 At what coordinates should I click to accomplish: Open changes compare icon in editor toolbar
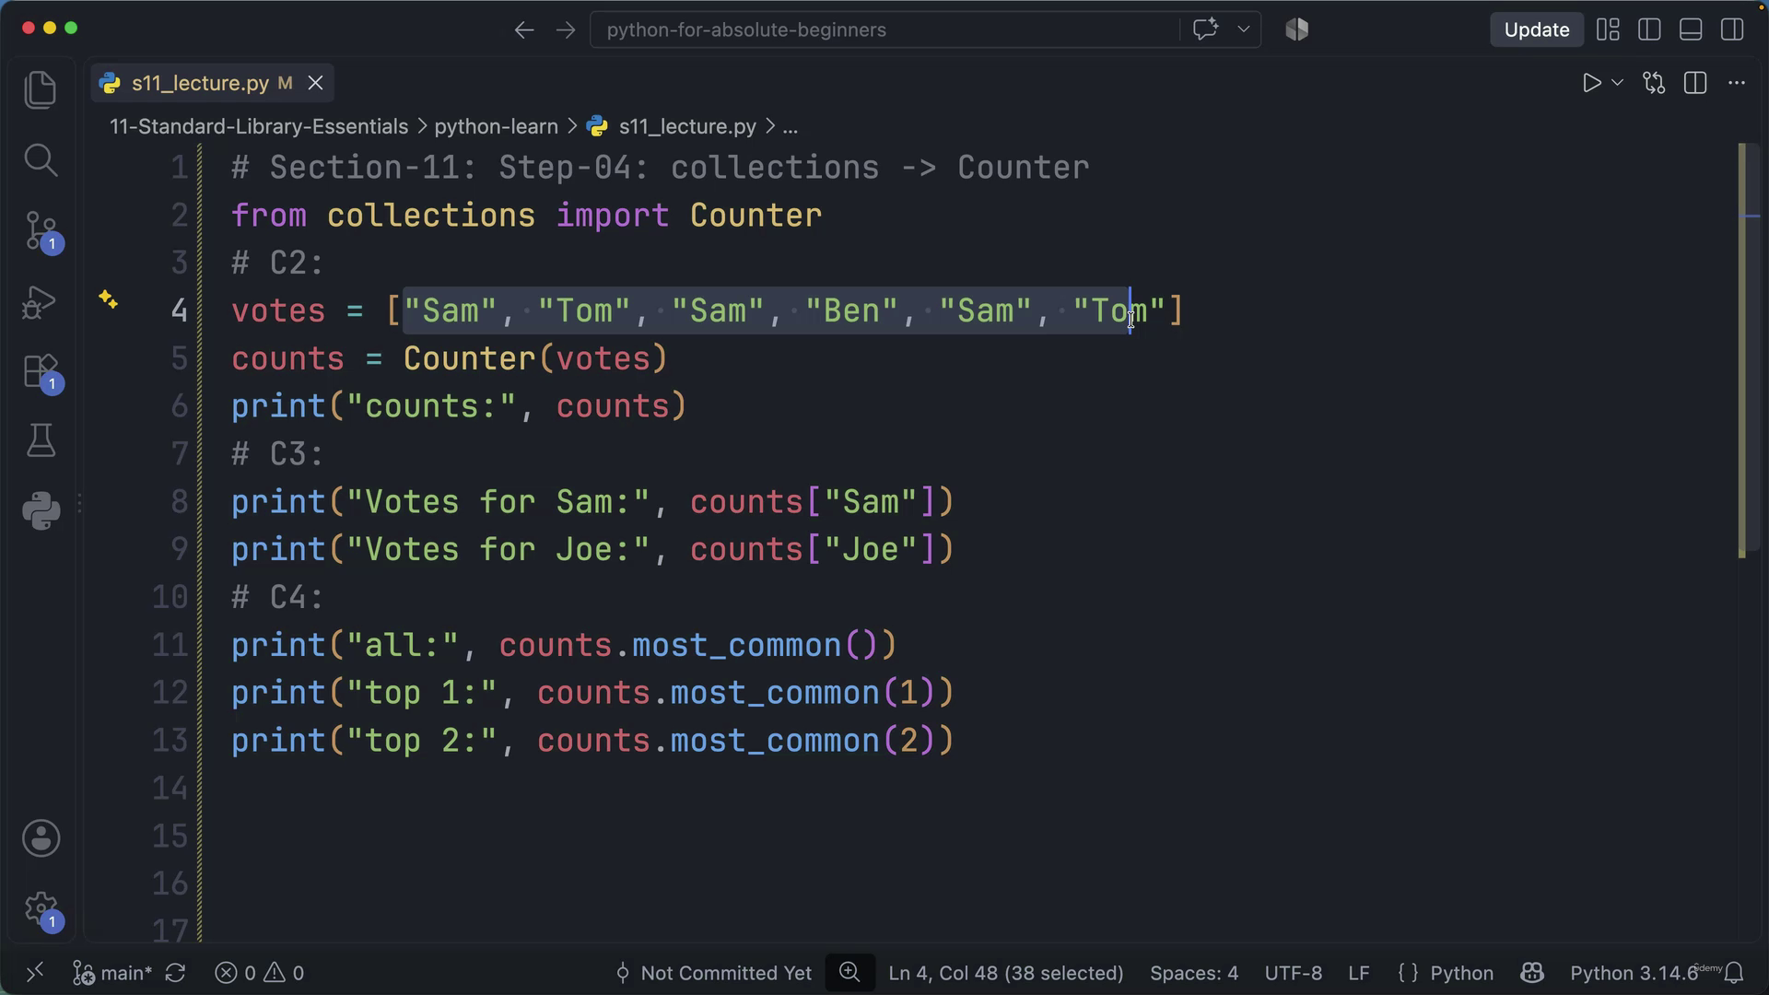[x=1654, y=83]
